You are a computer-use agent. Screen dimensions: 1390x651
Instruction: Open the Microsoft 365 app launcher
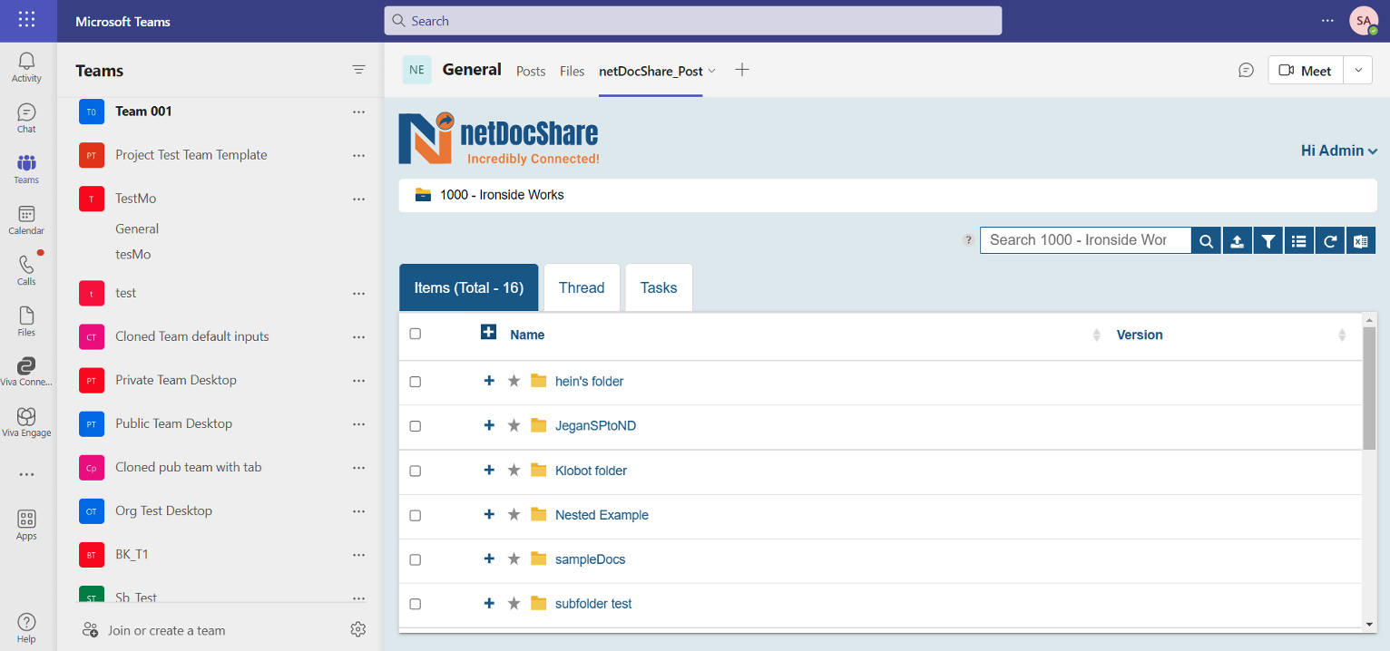point(27,20)
